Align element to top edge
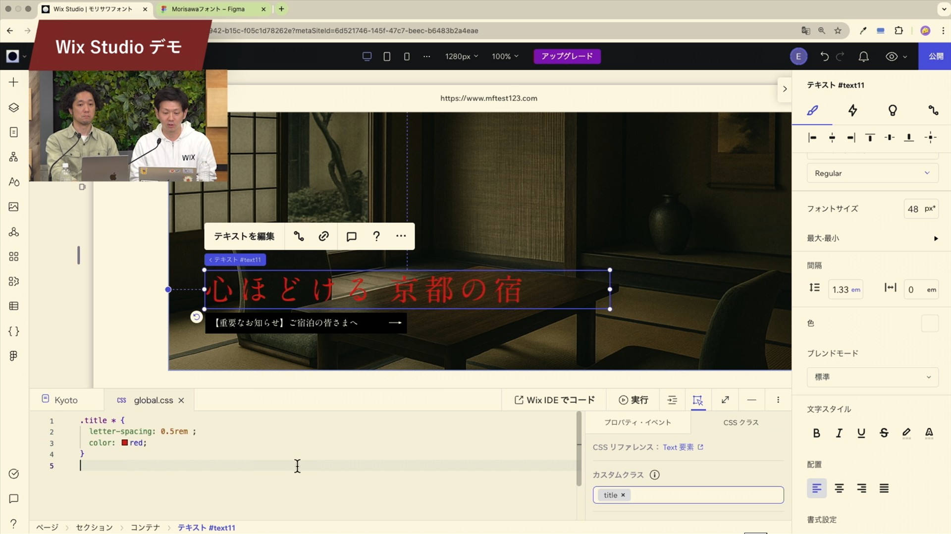Image resolution: width=951 pixels, height=534 pixels. (870, 138)
